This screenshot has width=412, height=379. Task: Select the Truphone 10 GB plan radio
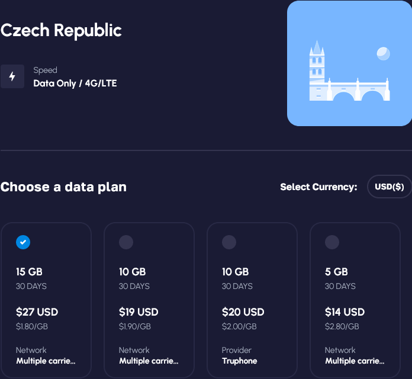click(229, 242)
